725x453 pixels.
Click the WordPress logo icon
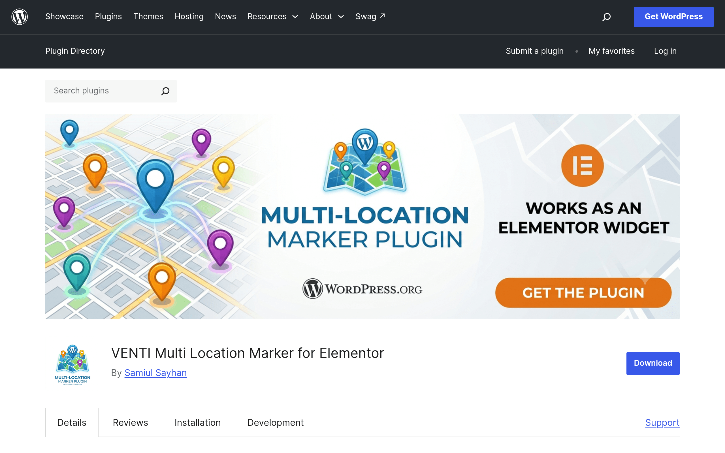click(20, 16)
